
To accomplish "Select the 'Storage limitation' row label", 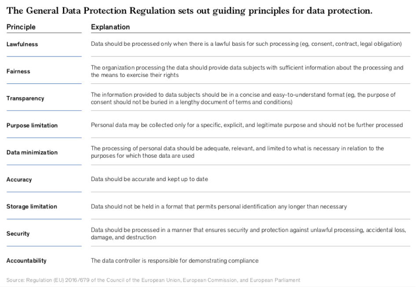I will [x=32, y=207].
